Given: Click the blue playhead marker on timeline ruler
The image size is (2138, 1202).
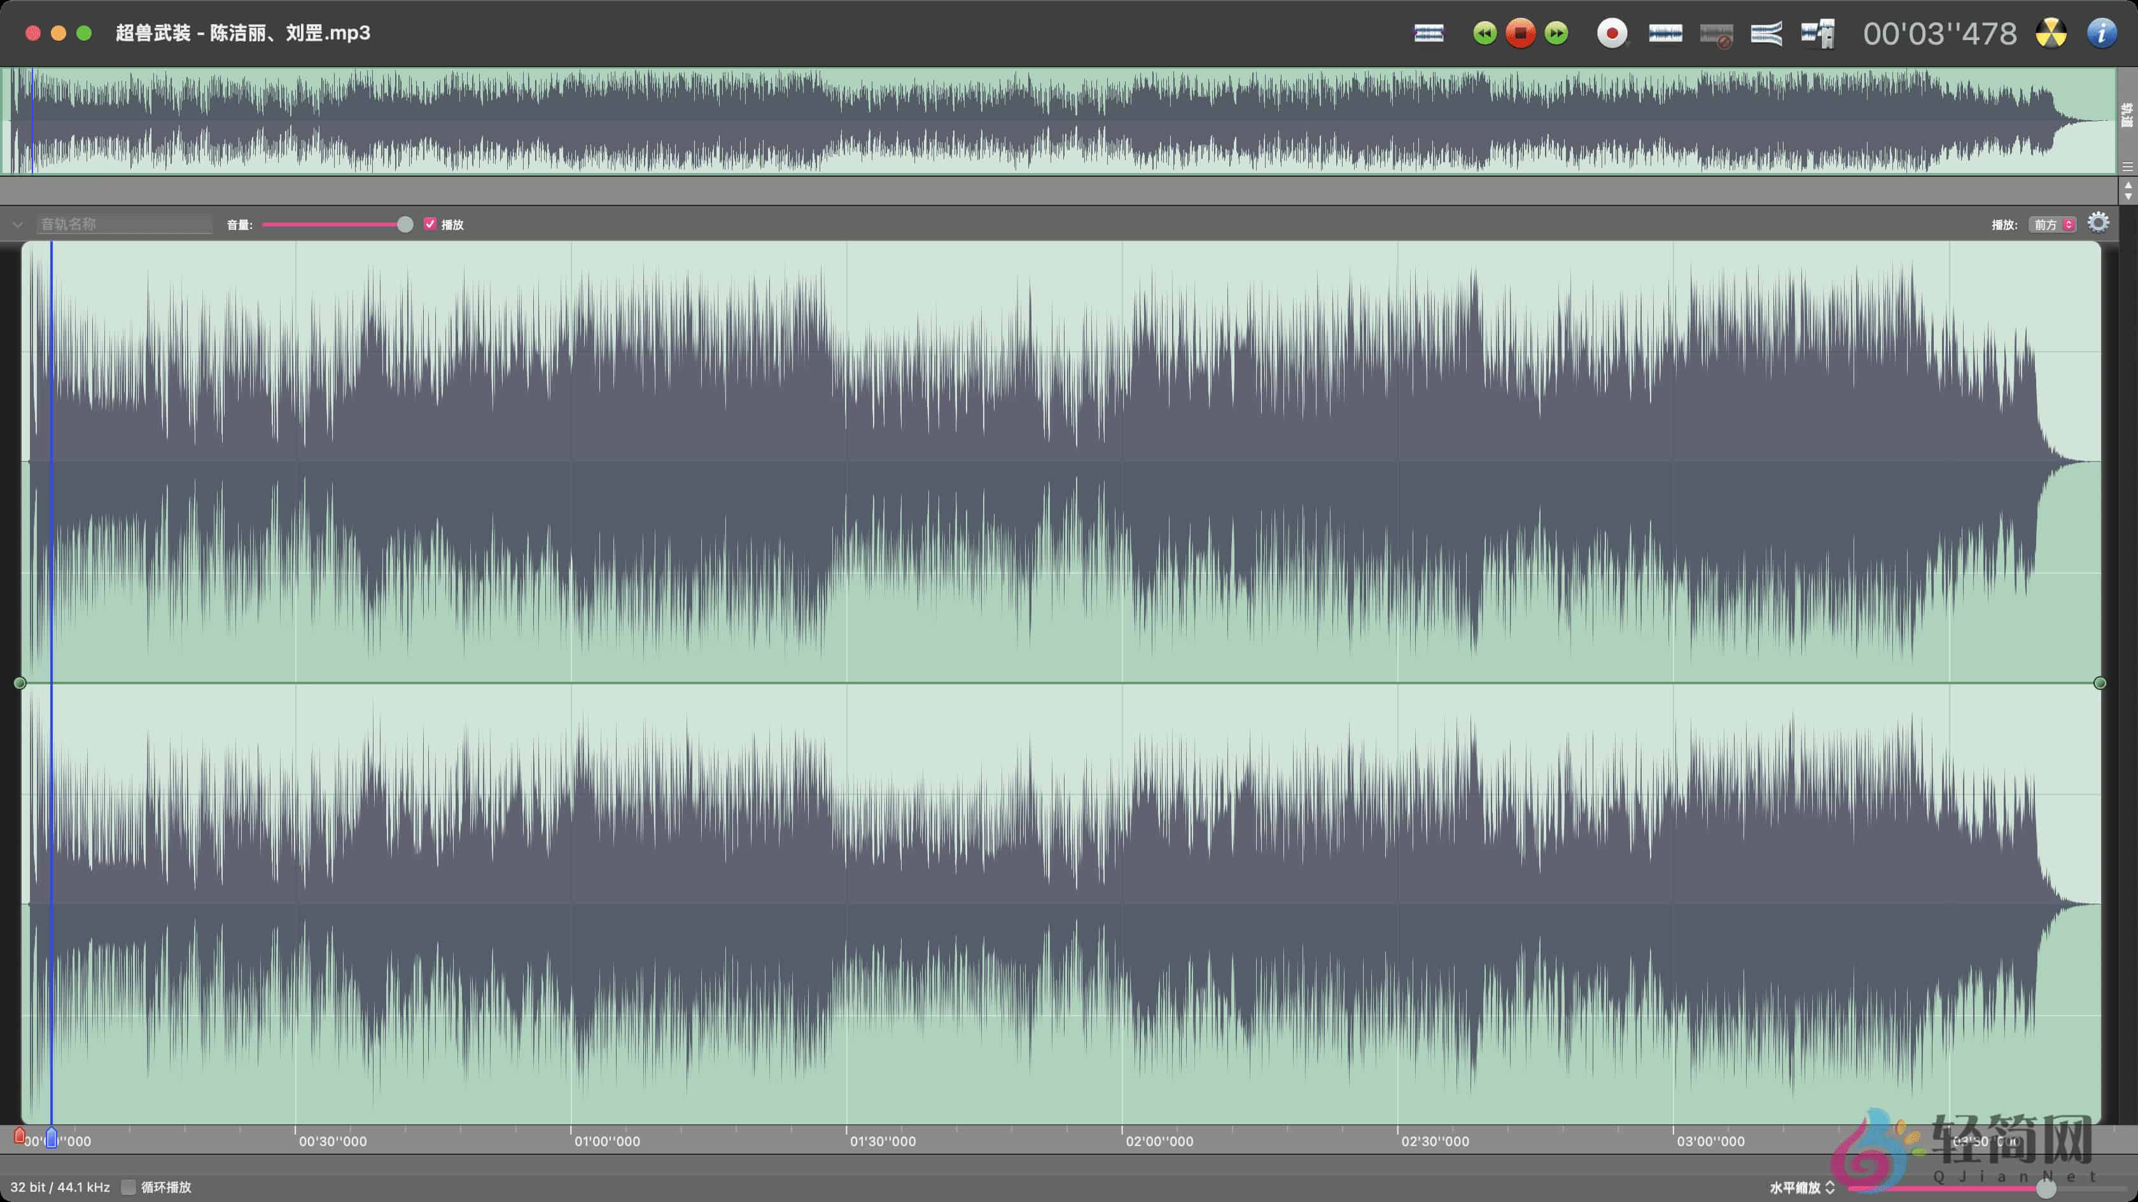Looking at the screenshot, I should coord(52,1137).
